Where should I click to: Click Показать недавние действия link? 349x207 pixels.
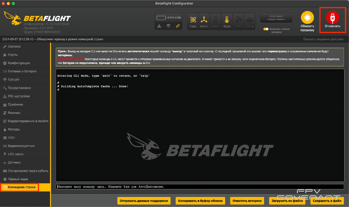click(323, 39)
